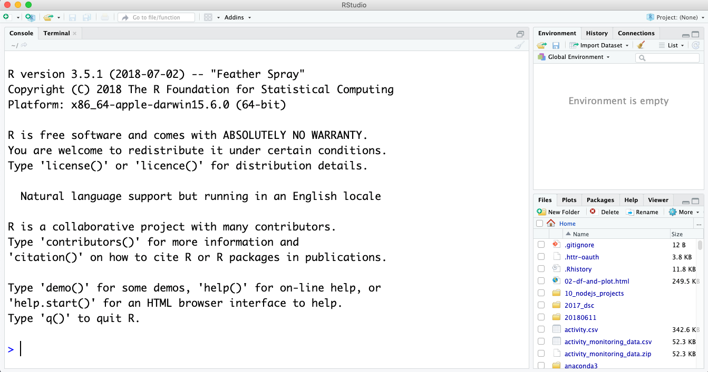Screen dimensions: 708x372
Task: Sort files by Name column header
Action: tap(616, 234)
